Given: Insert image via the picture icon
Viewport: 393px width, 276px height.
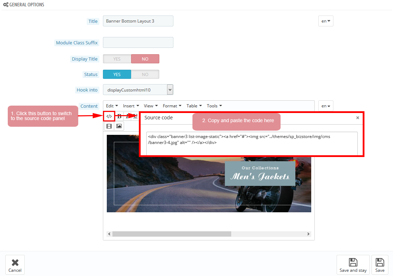Looking at the screenshot, I should (119, 126).
